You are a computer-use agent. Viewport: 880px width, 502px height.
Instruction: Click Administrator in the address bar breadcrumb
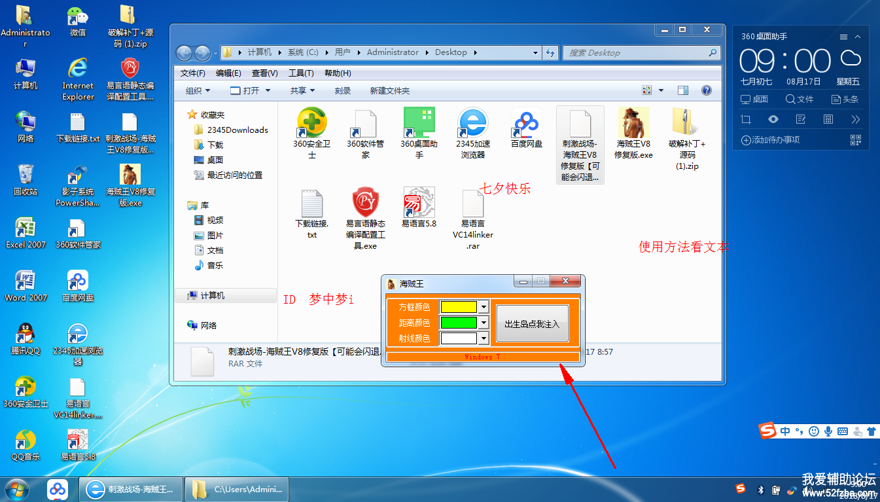click(393, 52)
